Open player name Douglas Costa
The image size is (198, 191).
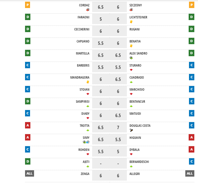[x=140, y=125]
